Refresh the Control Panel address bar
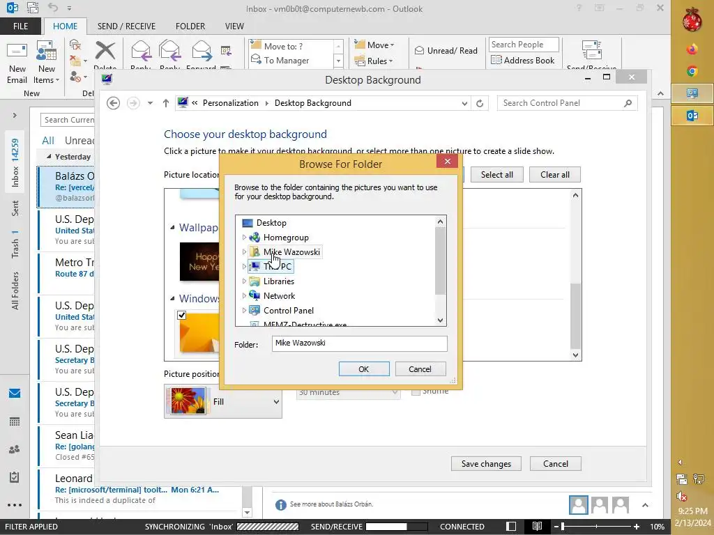Viewport: 714px width, 535px height. click(x=480, y=103)
